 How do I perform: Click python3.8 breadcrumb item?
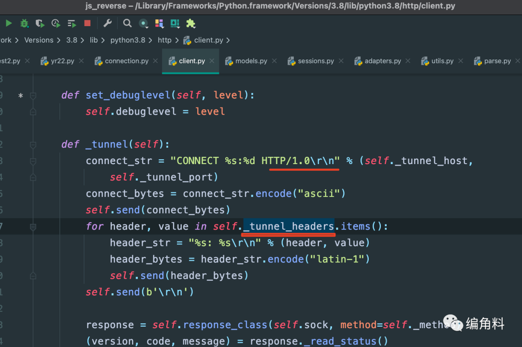tap(128, 40)
